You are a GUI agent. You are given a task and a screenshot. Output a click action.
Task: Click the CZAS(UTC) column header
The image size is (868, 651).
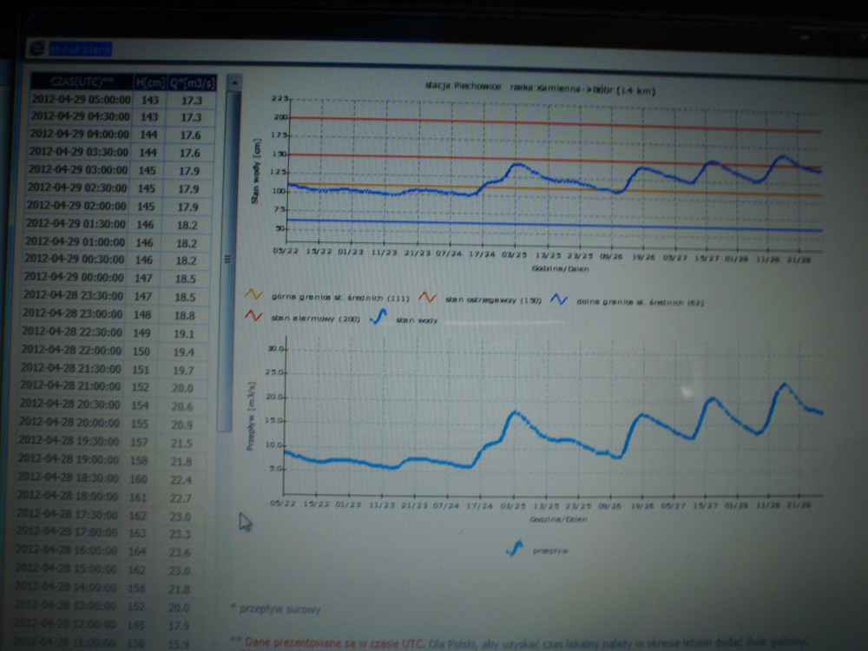(81, 82)
